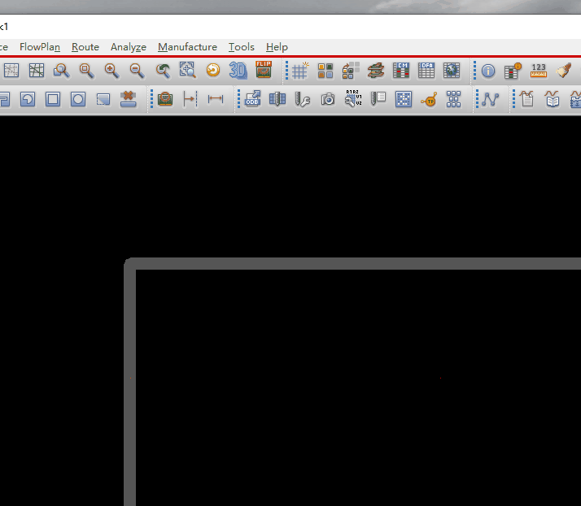Open the DFA spreadsheet icon
Viewport: 581px width, 506px height.
point(426,71)
